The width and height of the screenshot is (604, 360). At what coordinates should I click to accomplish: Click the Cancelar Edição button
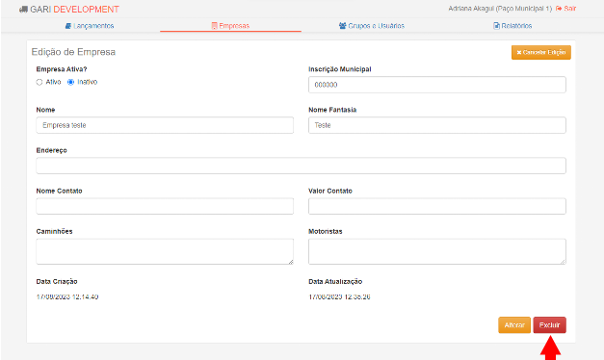click(x=541, y=52)
